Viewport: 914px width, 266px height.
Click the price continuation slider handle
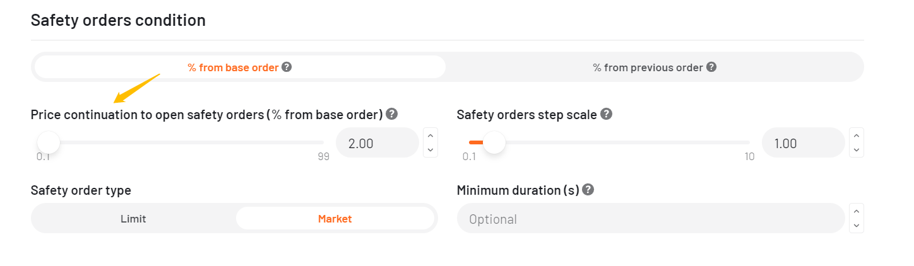coord(48,142)
